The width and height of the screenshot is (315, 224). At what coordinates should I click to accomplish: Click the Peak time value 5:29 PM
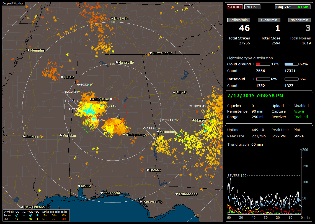coord(278,136)
